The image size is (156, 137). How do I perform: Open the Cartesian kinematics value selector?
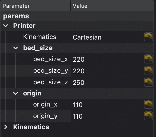107,37
